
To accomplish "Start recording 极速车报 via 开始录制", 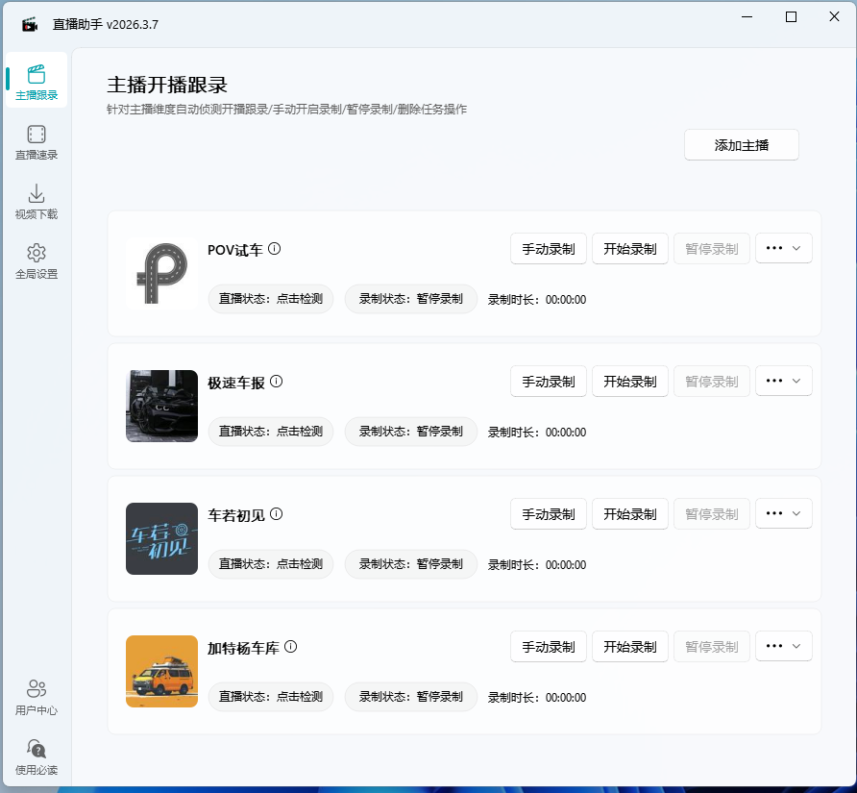I will (629, 381).
